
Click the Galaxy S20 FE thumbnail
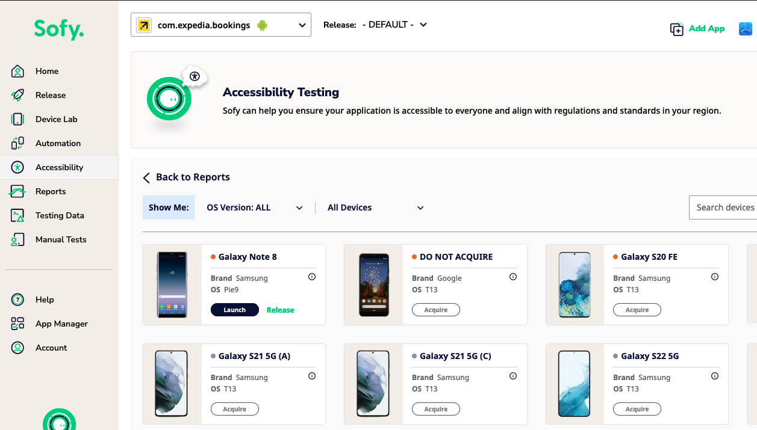pyautogui.click(x=575, y=284)
